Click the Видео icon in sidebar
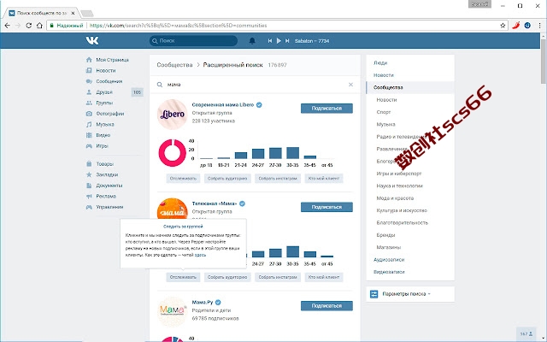547x342 pixels. click(89, 135)
